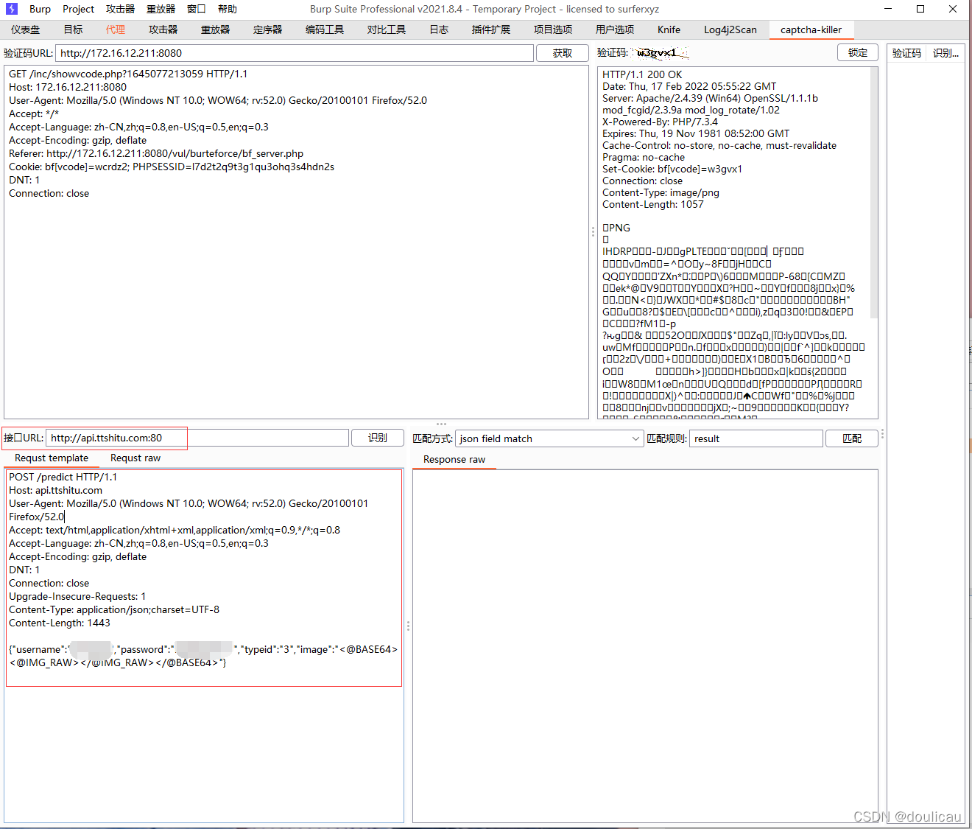Image resolution: width=972 pixels, height=829 pixels.
Task: Switch to the 编码工具 tab
Action: (x=325, y=29)
